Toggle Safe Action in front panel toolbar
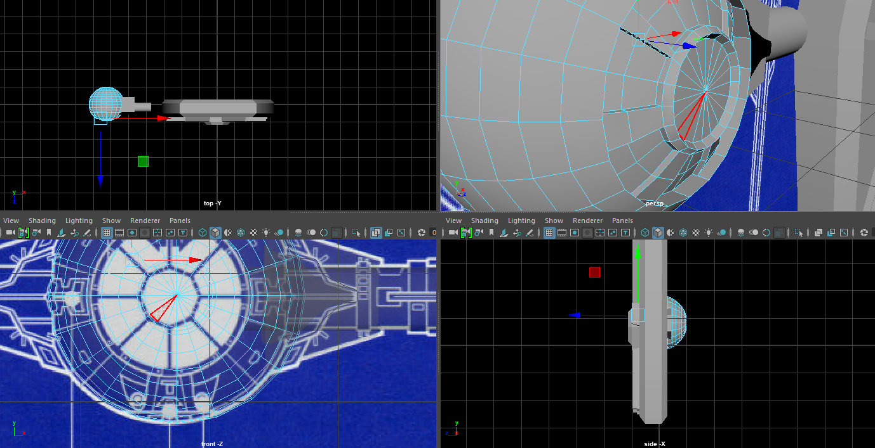This screenshot has width=875, height=448. 170,233
